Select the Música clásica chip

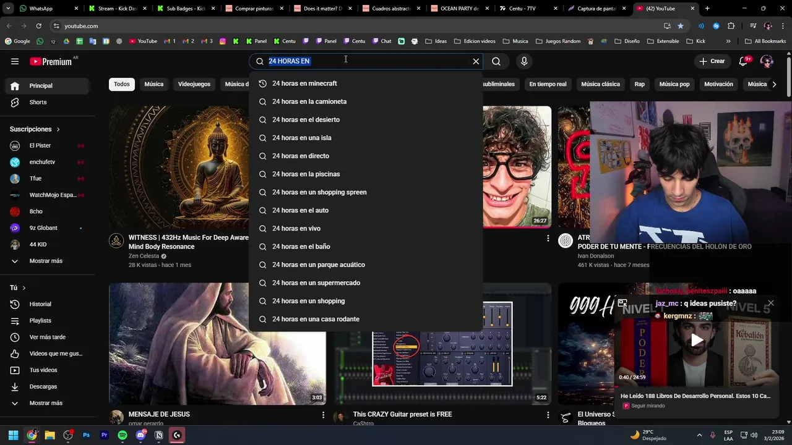600,84
